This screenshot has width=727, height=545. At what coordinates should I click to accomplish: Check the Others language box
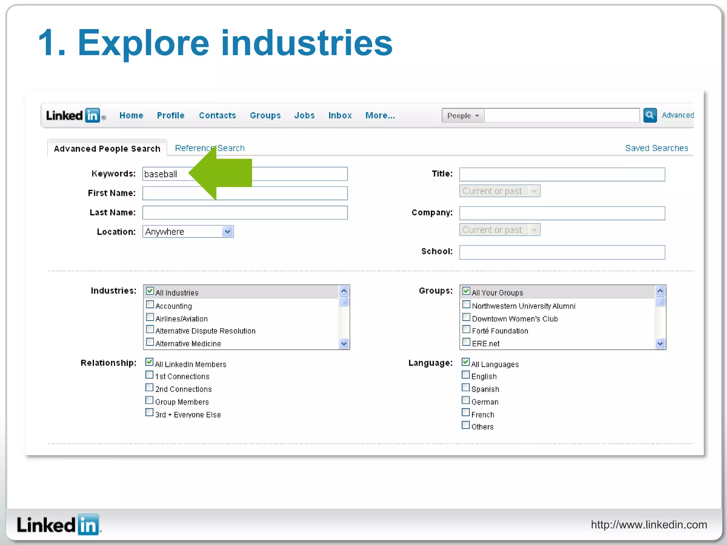[466, 425]
